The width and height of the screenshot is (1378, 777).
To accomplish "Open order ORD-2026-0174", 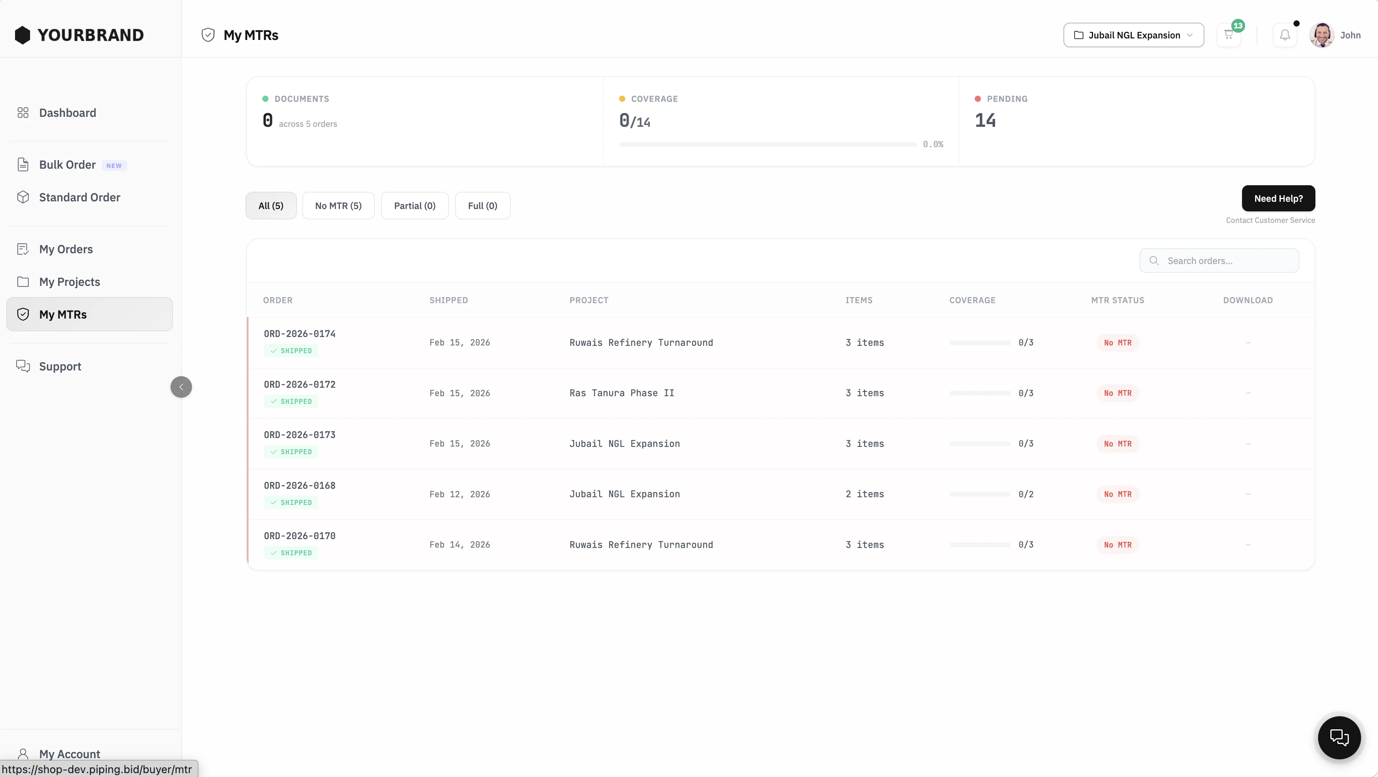I will tap(300, 334).
